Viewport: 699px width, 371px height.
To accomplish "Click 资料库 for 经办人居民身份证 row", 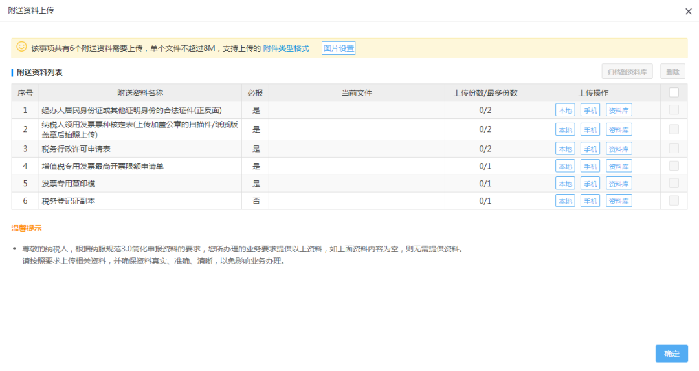I will tap(619, 110).
